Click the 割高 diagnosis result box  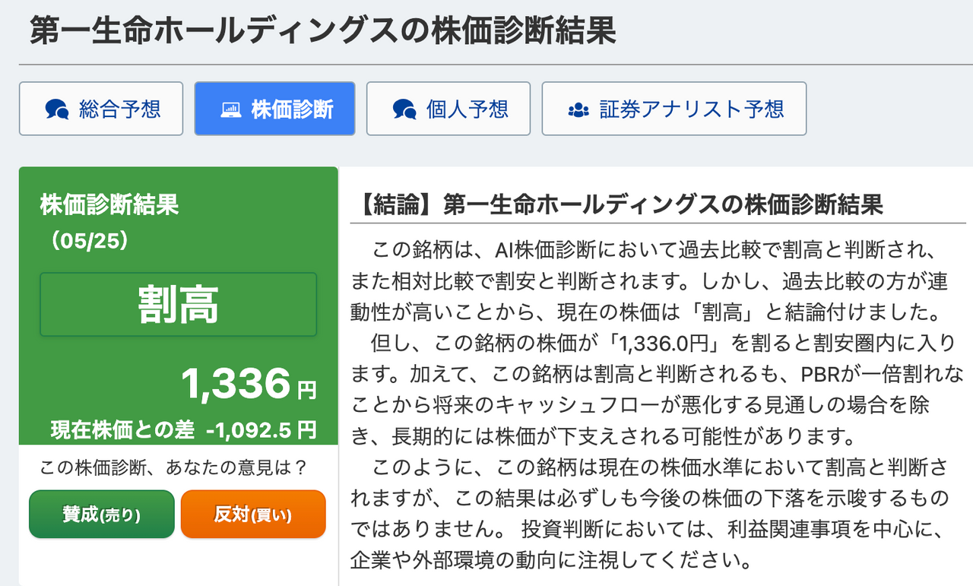178,304
